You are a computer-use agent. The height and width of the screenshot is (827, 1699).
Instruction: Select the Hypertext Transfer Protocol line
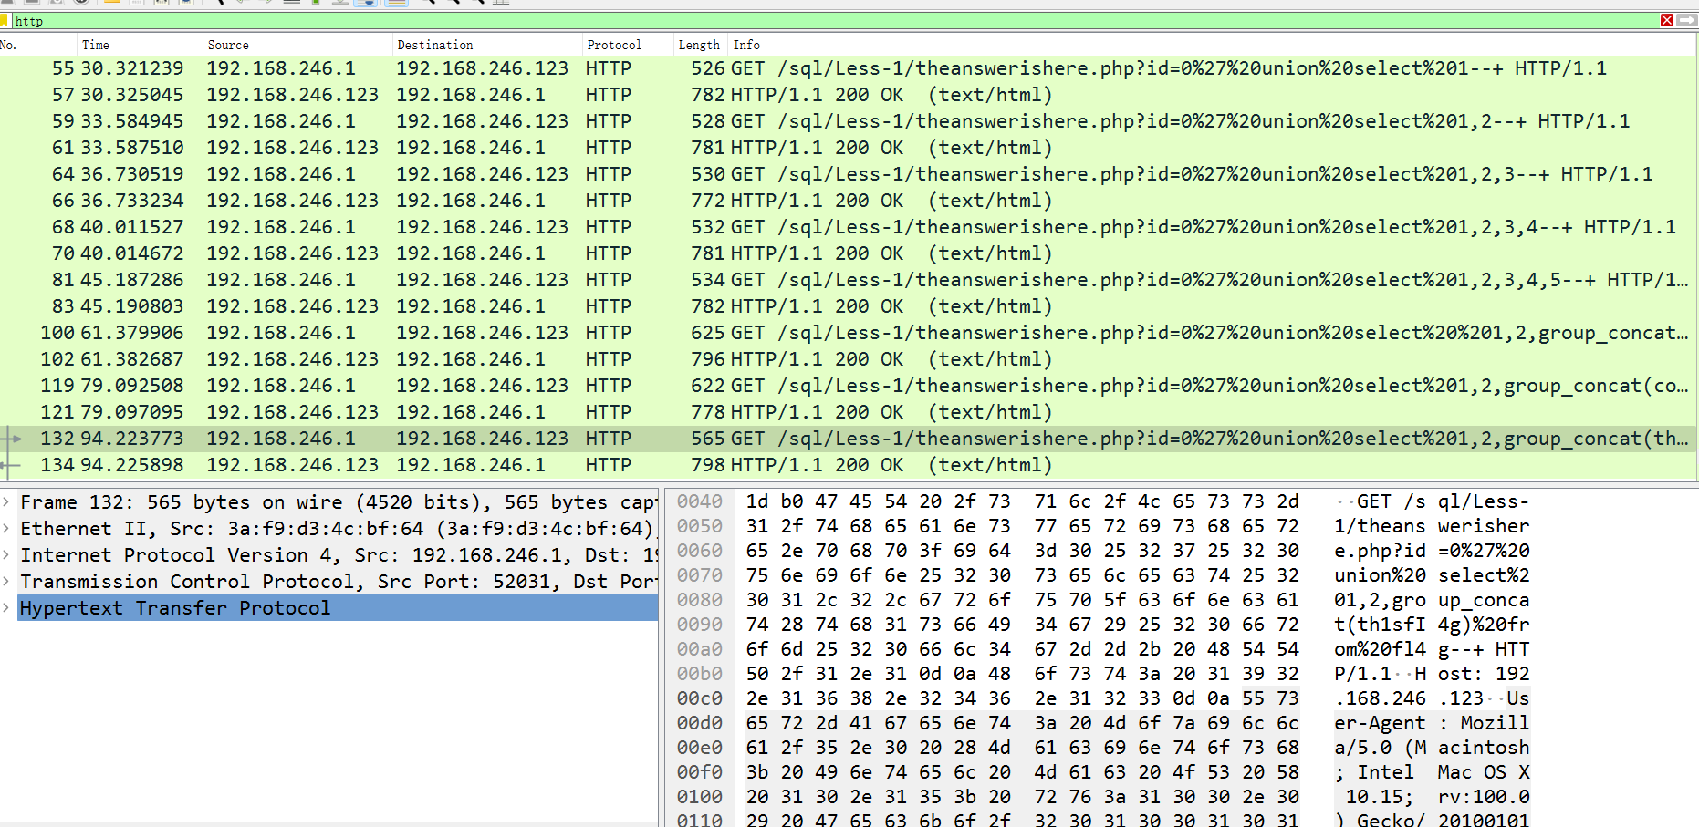[x=338, y=608]
